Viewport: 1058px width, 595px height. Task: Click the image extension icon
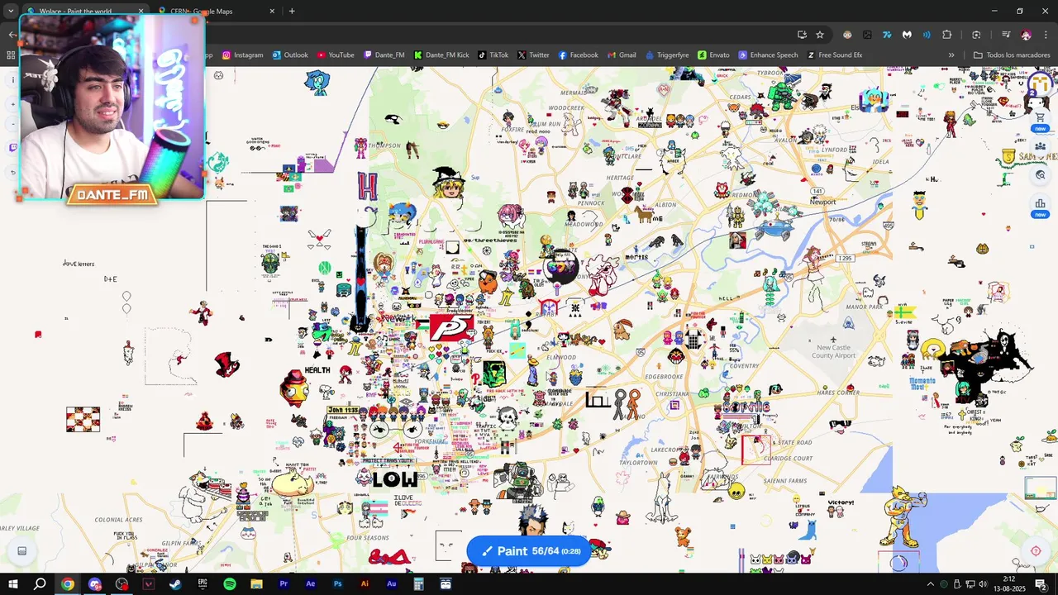click(867, 35)
